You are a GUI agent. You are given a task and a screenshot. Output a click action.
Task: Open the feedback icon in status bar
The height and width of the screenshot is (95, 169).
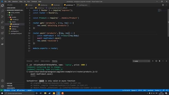tap(164, 90)
